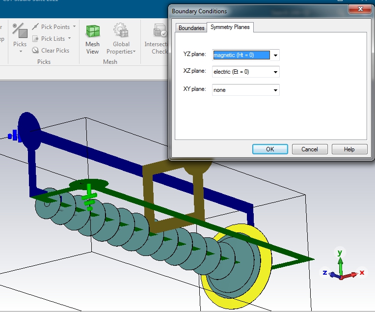Select the Symmetry Planes tab
This screenshot has height=312, width=375.
pyautogui.click(x=230, y=27)
